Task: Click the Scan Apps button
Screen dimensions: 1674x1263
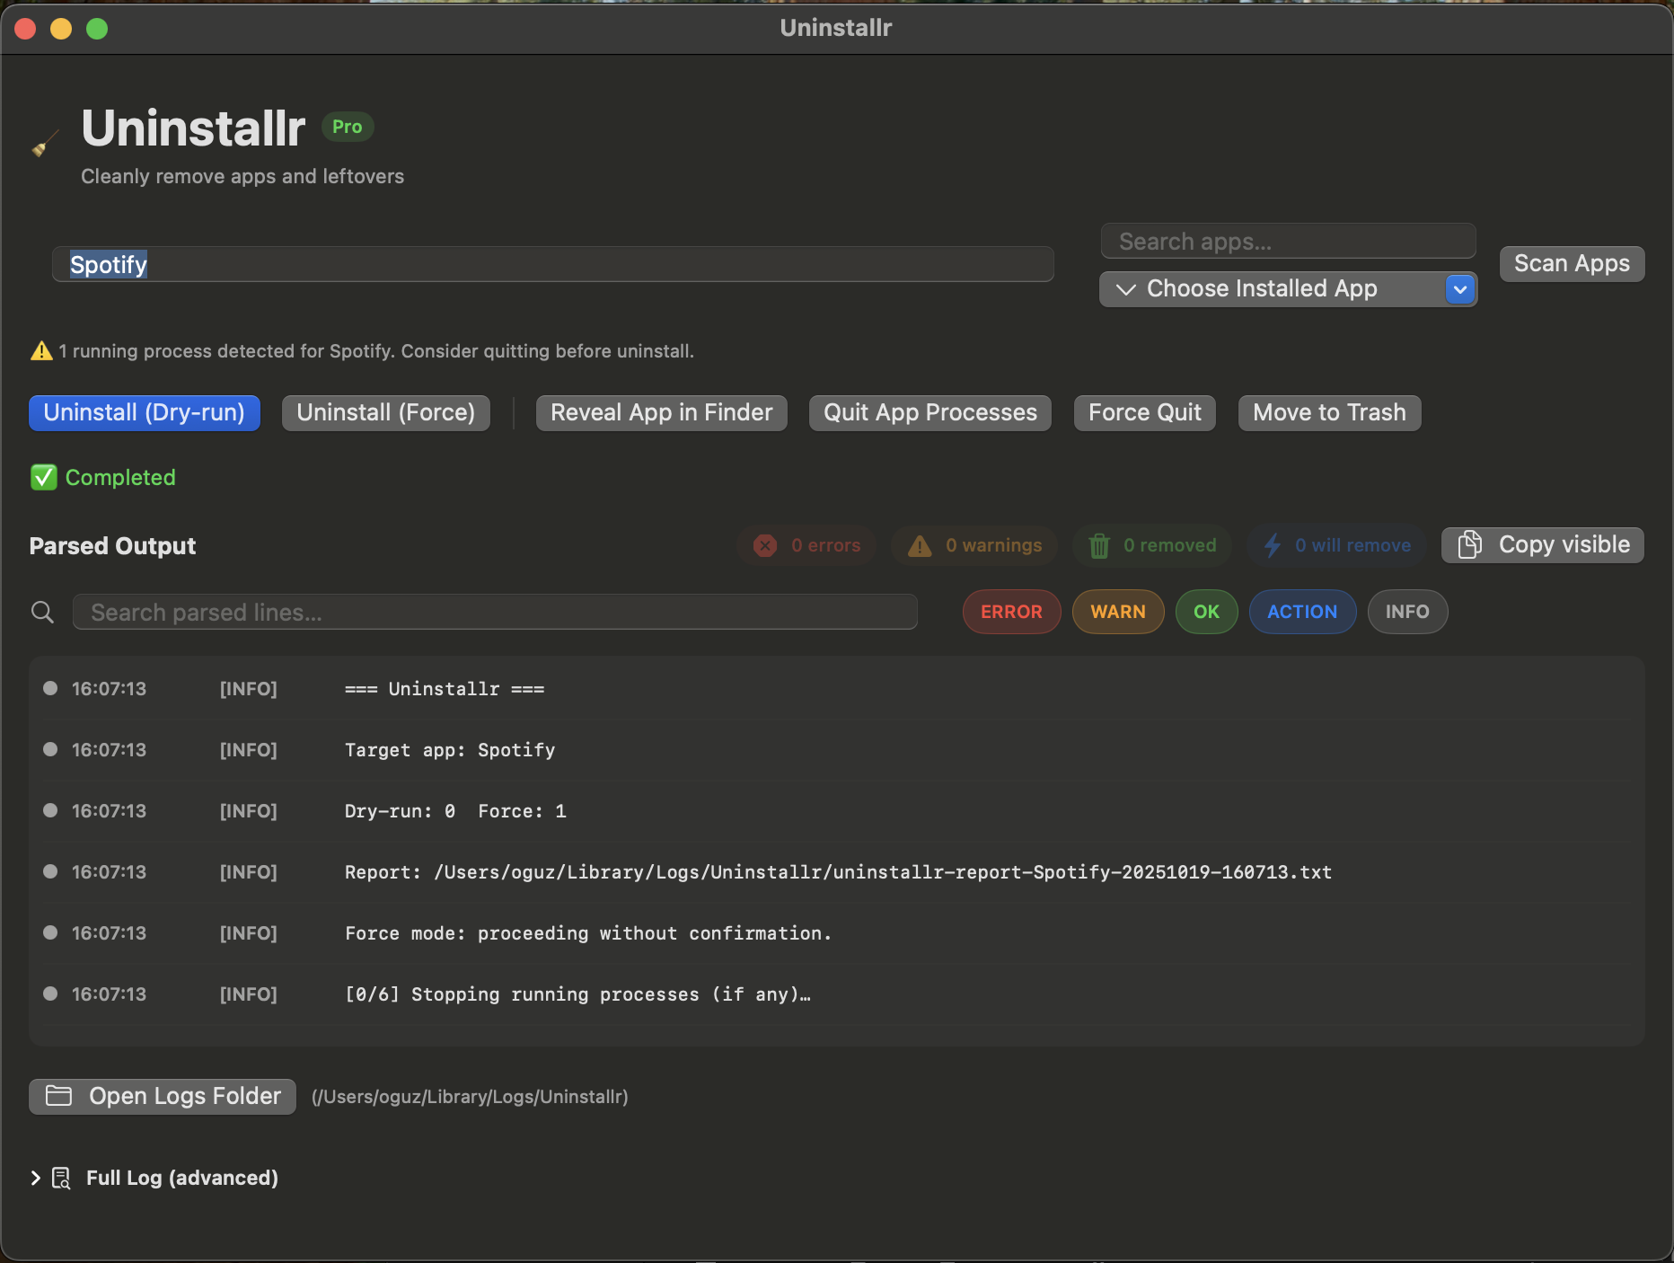Action: 1571,264
